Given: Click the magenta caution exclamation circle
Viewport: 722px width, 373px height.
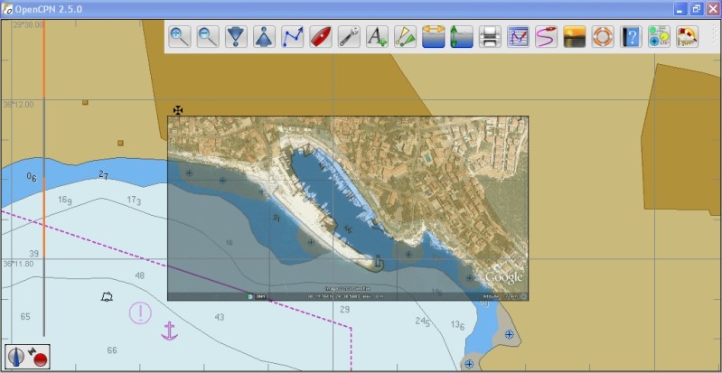Looking at the screenshot, I should 140,313.
